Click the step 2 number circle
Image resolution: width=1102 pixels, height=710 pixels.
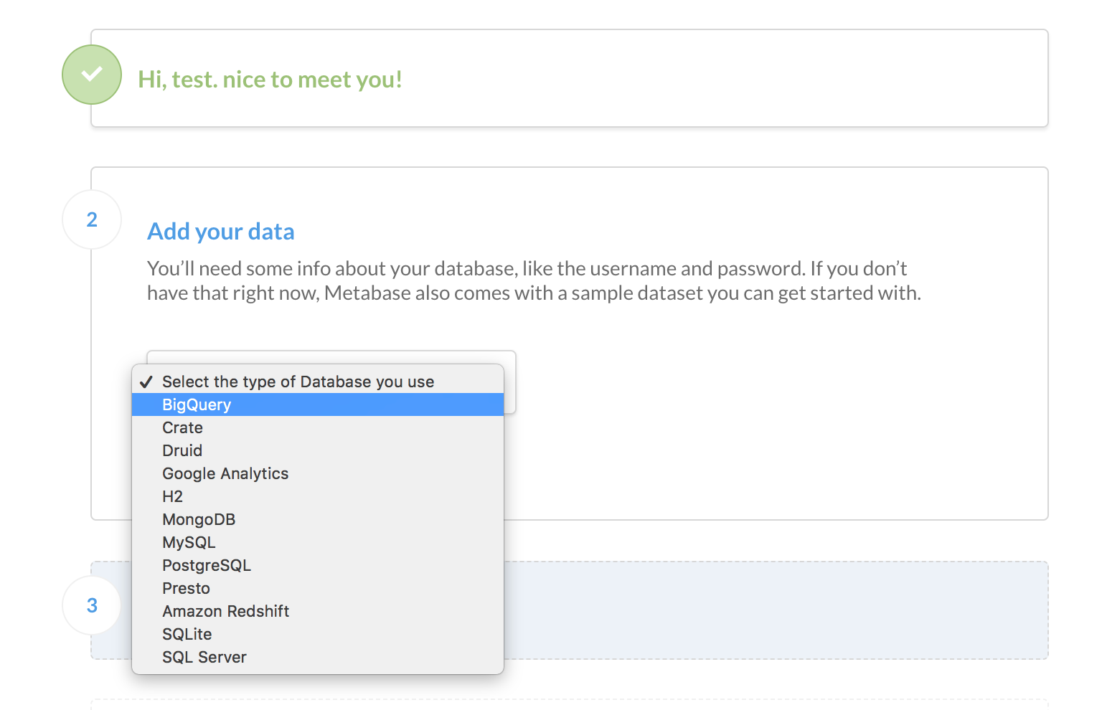[x=92, y=219]
